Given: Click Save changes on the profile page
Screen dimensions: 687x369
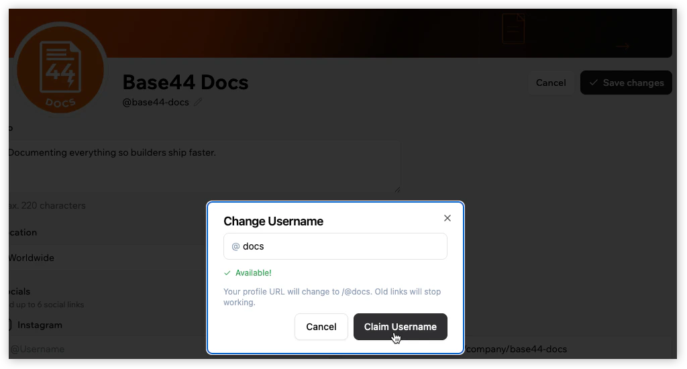Looking at the screenshot, I should pyautogui.click(x=626, y=83).
